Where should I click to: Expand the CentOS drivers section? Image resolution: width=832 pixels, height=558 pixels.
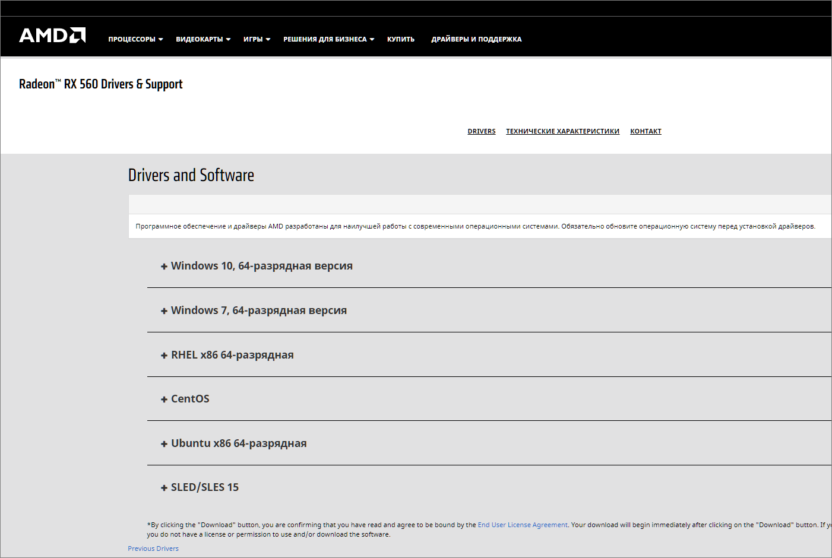185,399
